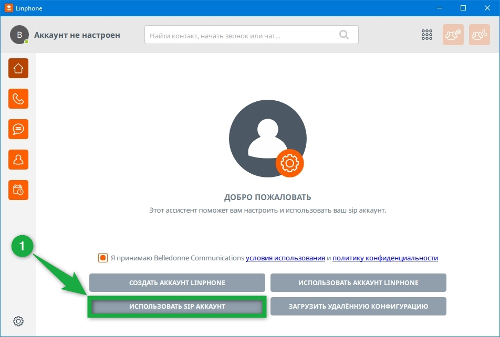Screen dimensions: 500x337
Task: Click the account avatar with letter B
Action: tap(19, 35)
